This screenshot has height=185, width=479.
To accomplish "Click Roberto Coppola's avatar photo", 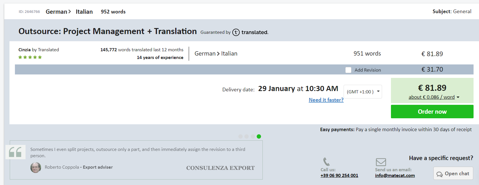I will pos(36,168).
